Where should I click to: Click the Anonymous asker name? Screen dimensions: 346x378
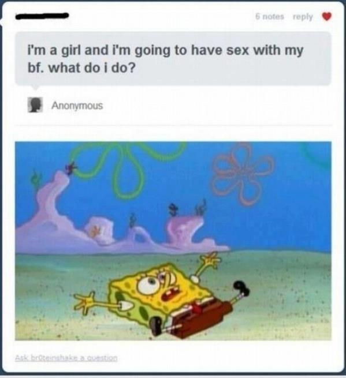[77, 106]
